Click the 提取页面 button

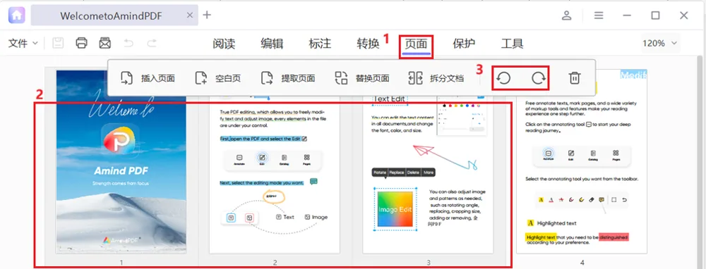click(288, 78)
